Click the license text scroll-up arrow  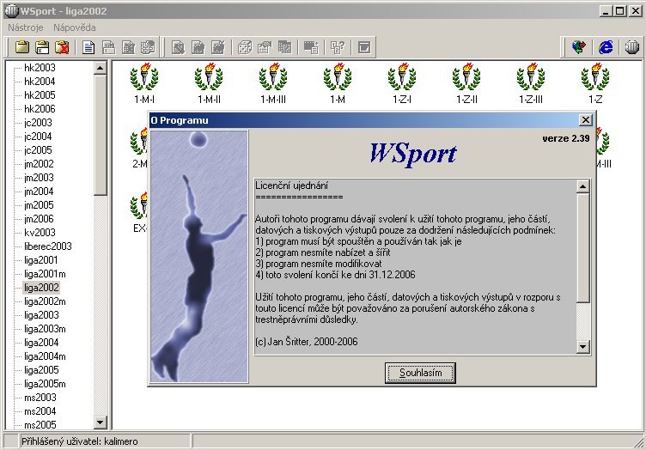(582, 186)
